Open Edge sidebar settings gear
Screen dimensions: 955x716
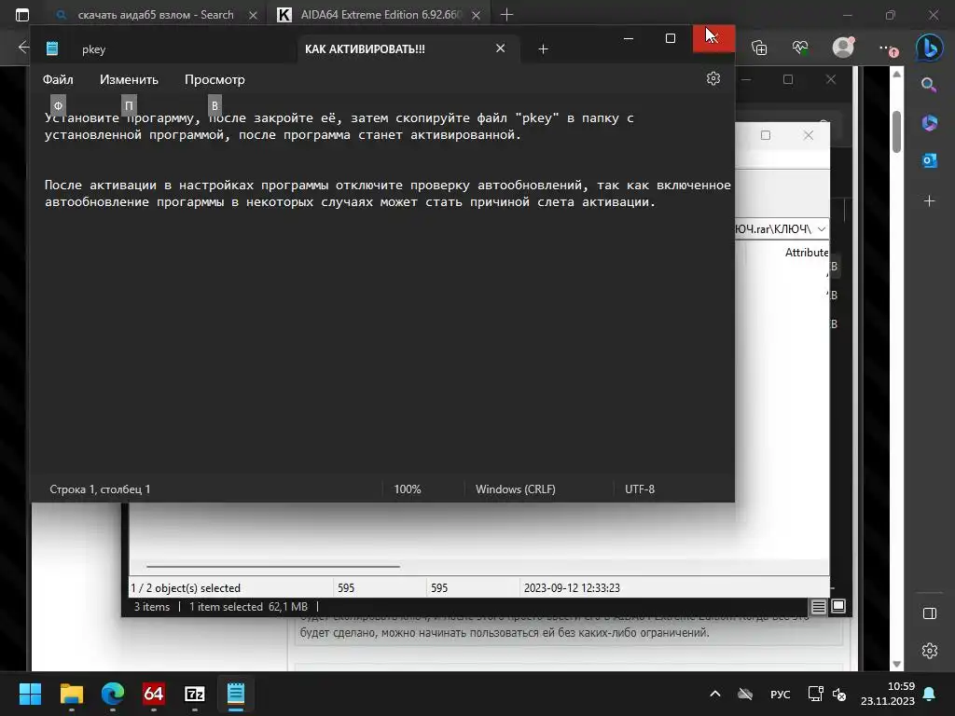point(930,651)
